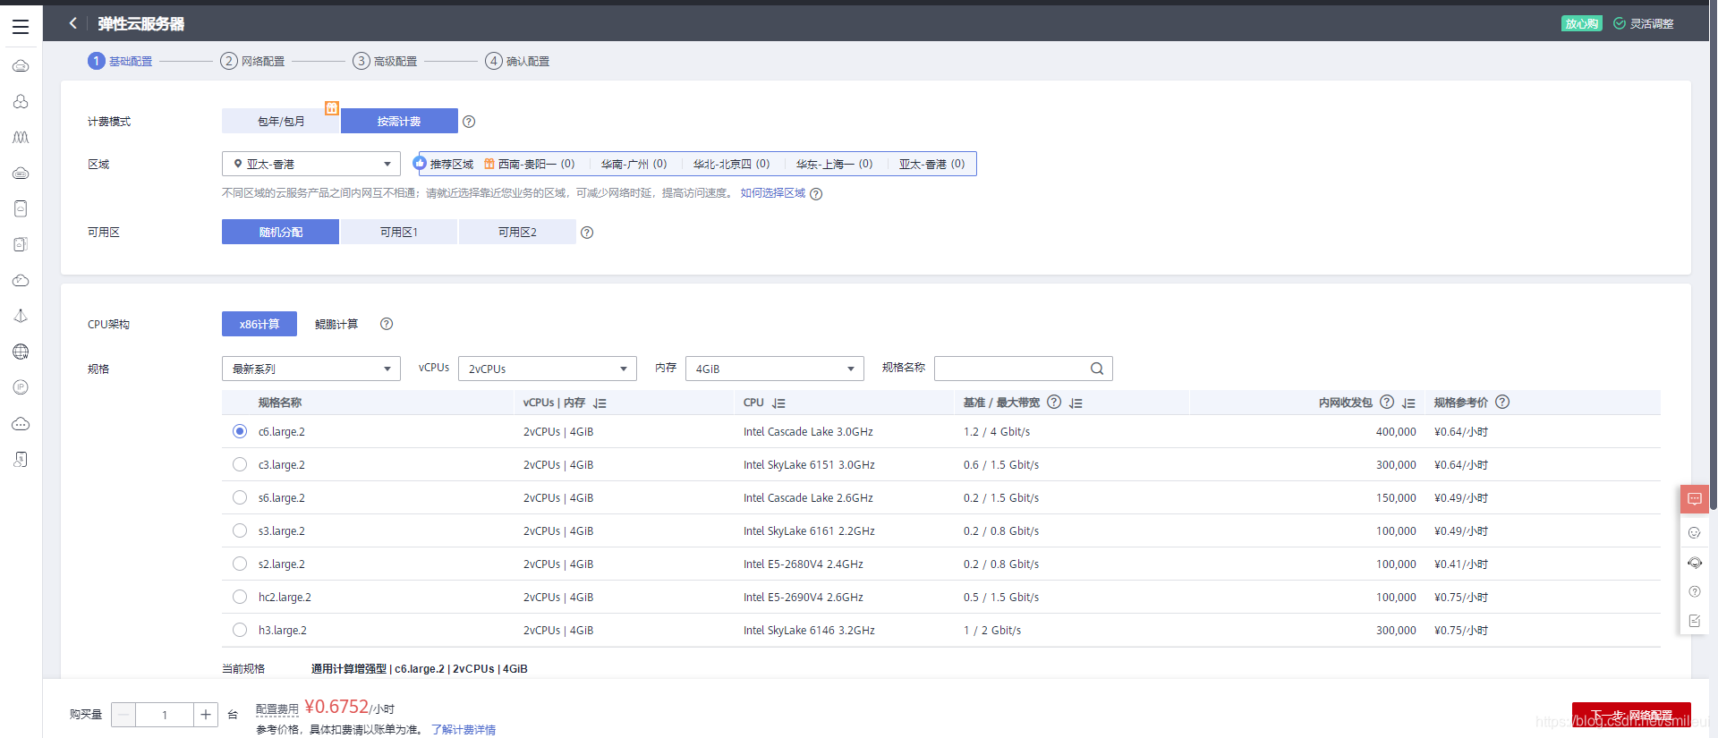Open help icon beside 如何选择区域 link
Screen dimensions: 1718x738
point(816,194)
